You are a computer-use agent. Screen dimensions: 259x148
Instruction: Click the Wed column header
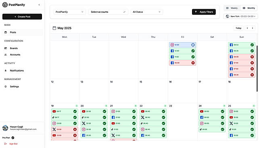pyautogui.click(x=123, y=37)
